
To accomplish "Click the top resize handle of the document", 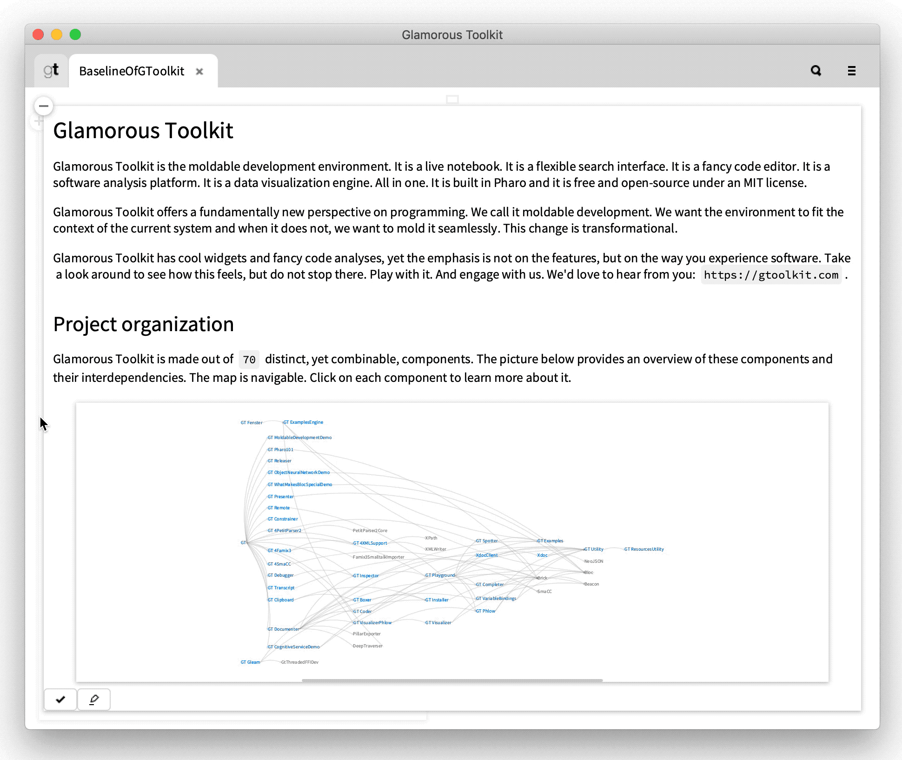I will point(452,99).
